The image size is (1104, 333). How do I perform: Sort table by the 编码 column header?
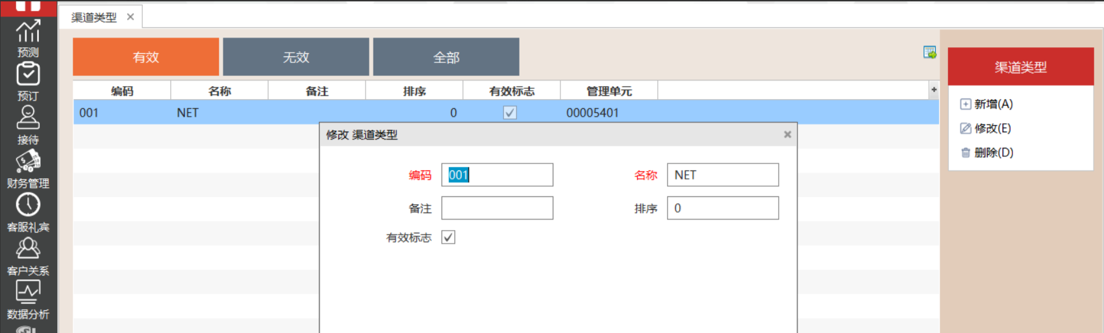point(121,91)
